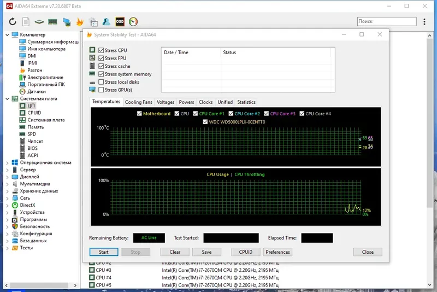Click the monitor diagnostics toolbar icon
Viewport: 437px width, 292px height.
coord(67,21)
